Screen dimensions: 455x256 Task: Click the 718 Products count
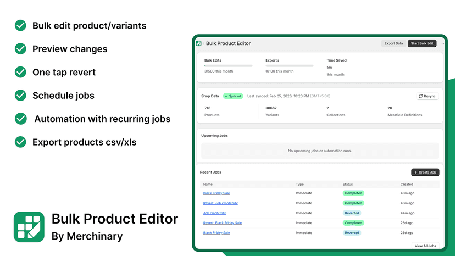(x=208, y=108)
